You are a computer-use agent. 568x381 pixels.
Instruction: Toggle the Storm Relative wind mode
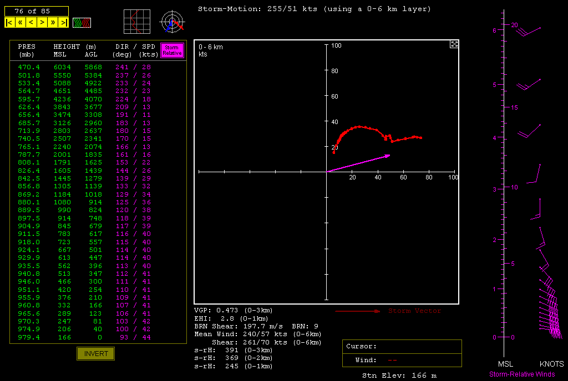click(171, 50)
